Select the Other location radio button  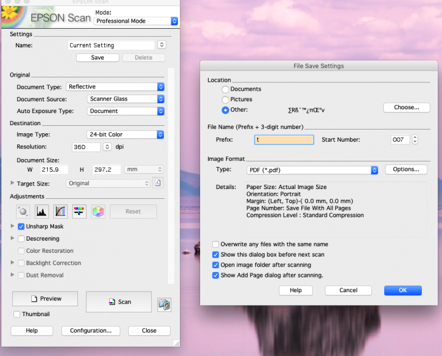[x=225, y=110]
